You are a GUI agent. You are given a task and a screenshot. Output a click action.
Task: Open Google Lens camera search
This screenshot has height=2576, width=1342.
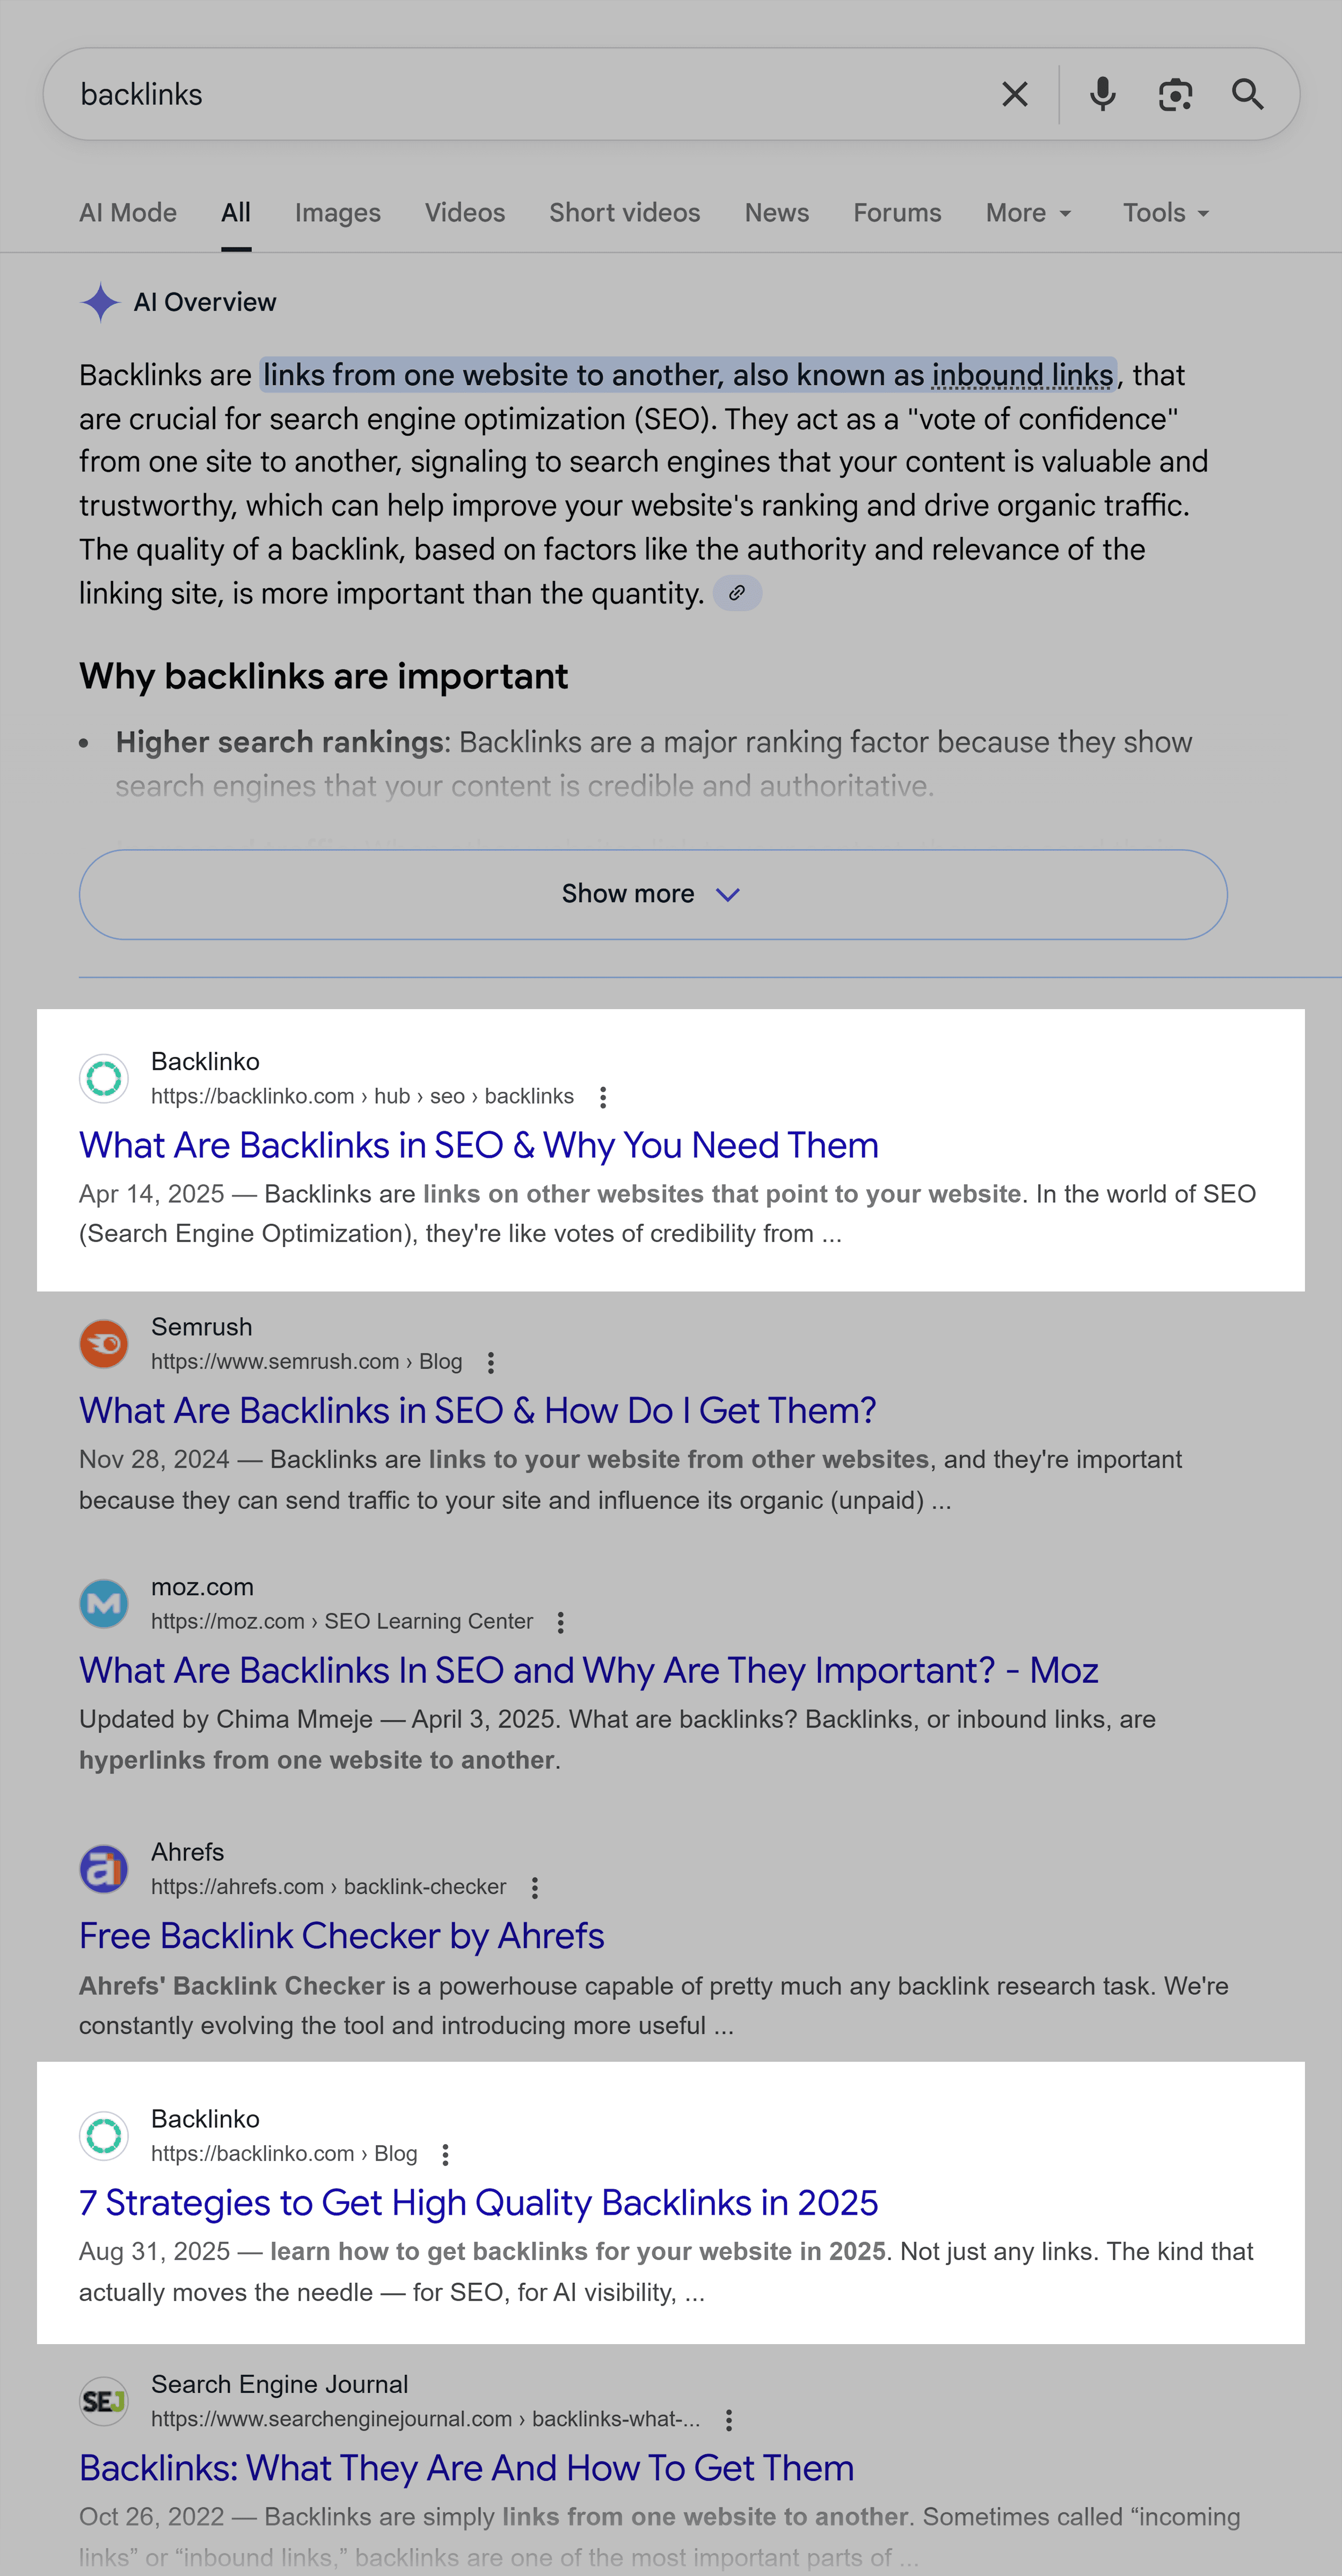1175,93
